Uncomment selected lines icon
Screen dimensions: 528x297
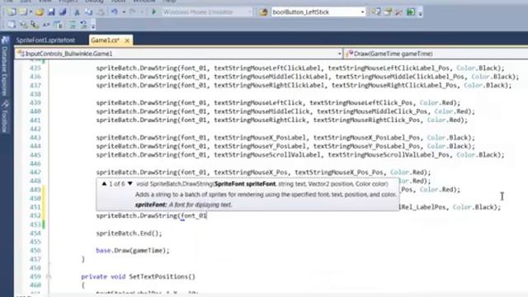click(x=83, y=25)
